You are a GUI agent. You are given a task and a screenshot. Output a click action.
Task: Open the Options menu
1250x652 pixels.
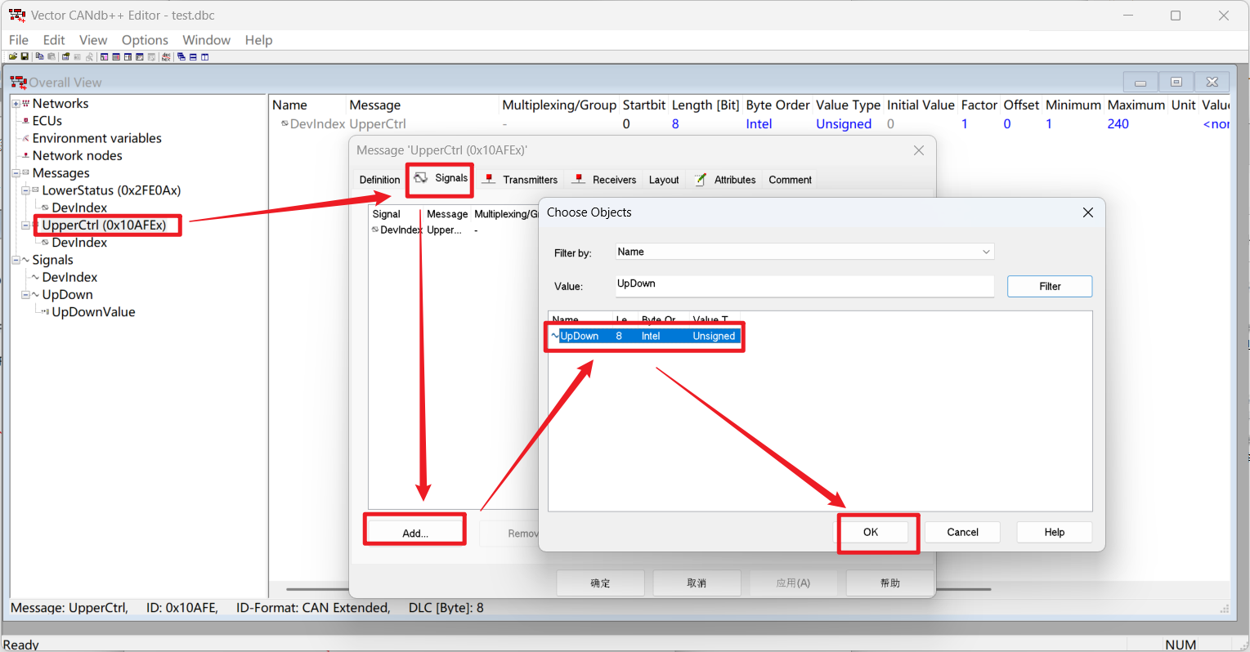[x=145, y=40]
